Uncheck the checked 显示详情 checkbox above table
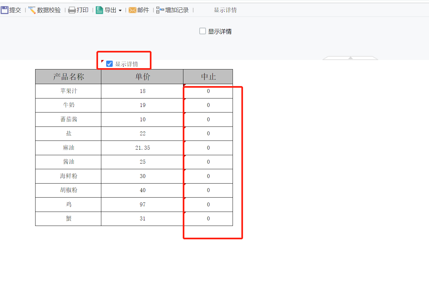 click(x=109, y=64)
